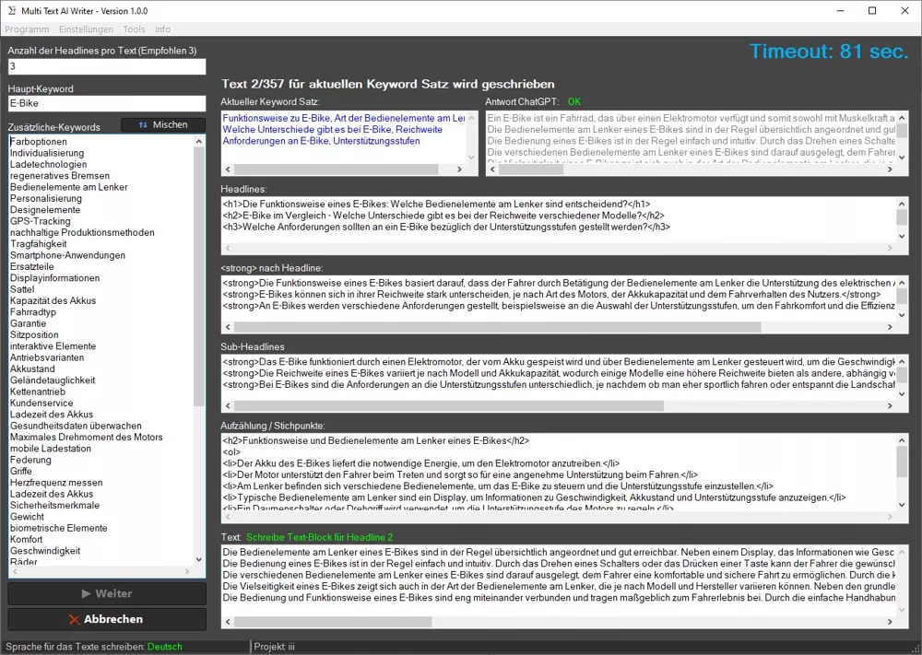Select keyword Sitzposition in list

[34, 334]
